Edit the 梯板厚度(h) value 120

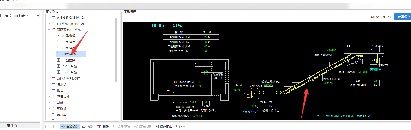click(199, 82)
